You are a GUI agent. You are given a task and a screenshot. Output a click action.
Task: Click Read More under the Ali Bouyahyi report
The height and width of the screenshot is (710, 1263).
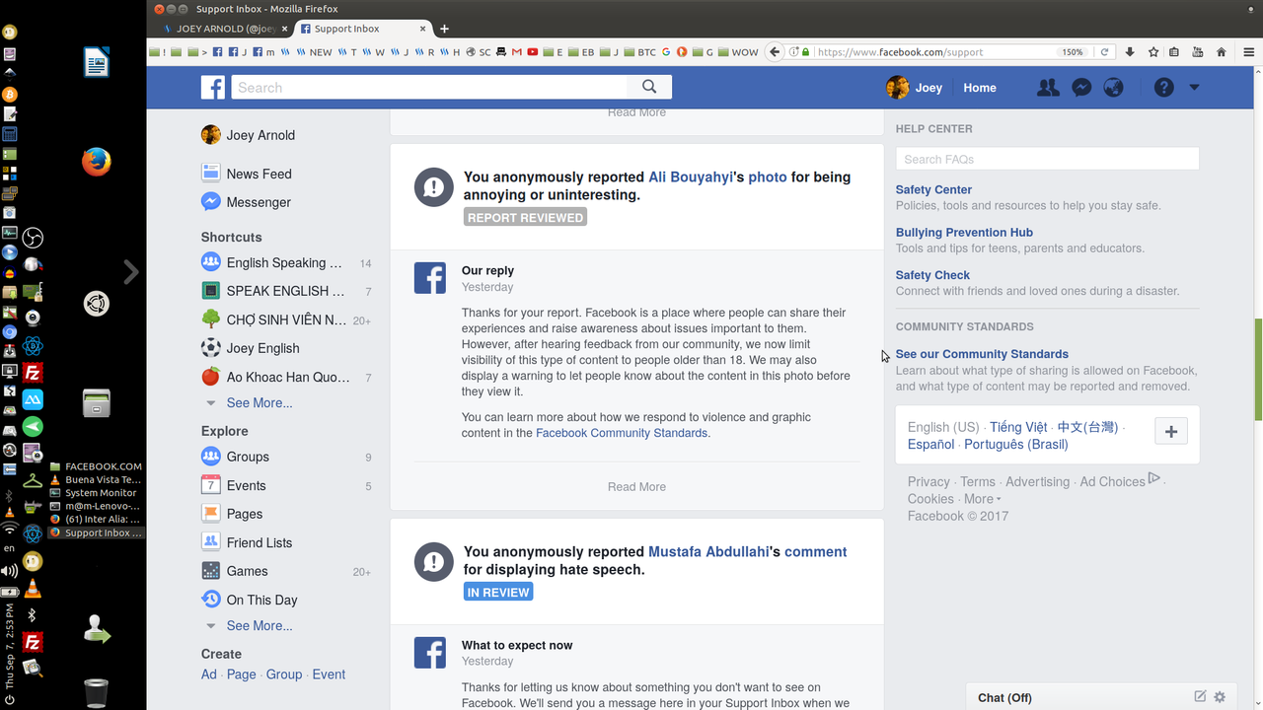636,486
